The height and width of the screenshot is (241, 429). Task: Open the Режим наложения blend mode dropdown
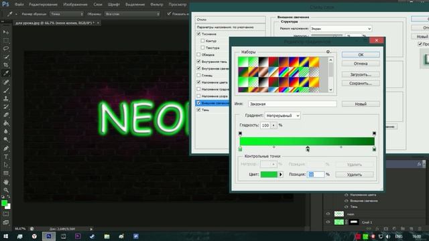tap(341, 28)
